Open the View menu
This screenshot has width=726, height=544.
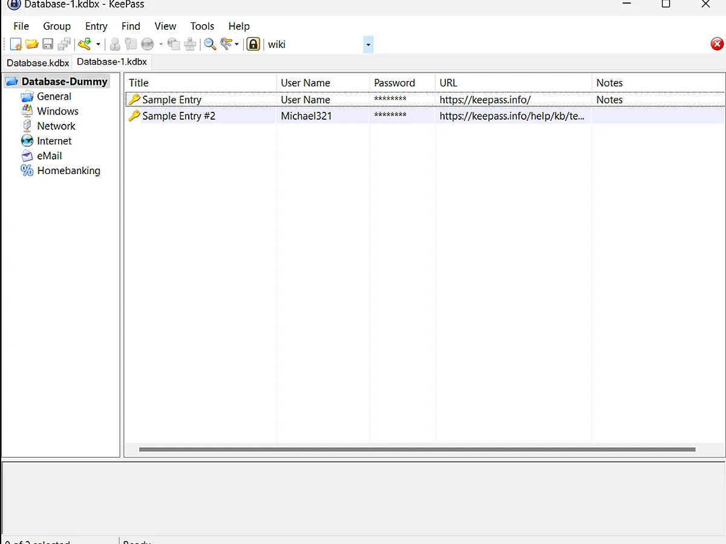[165, 26]
